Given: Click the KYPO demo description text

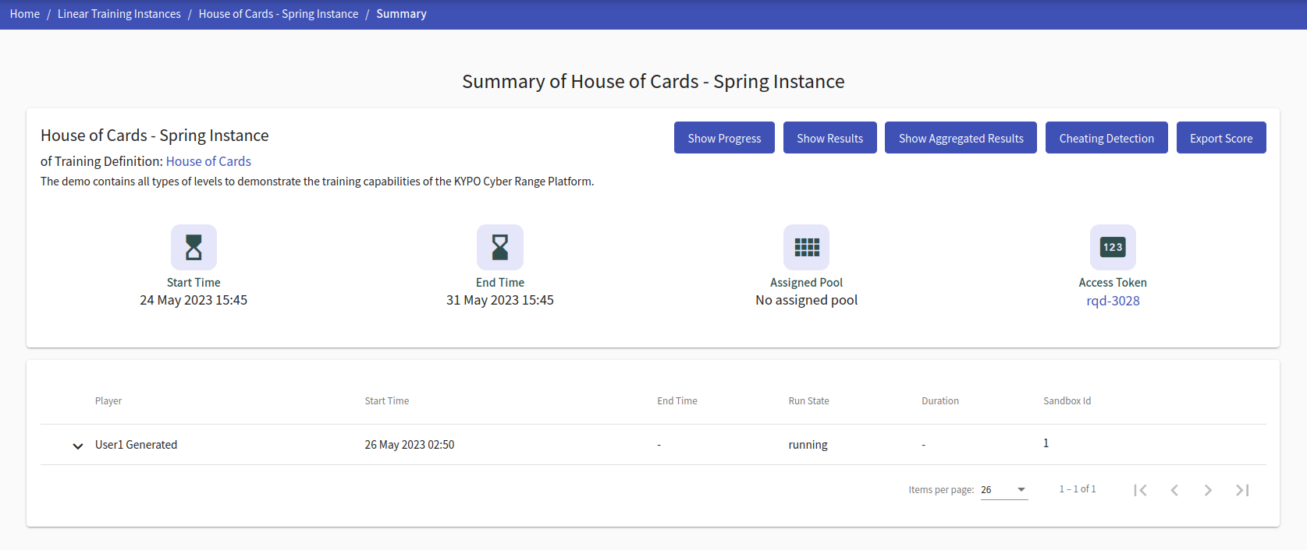Looking at the screenshot, I should tap(318, 182).
